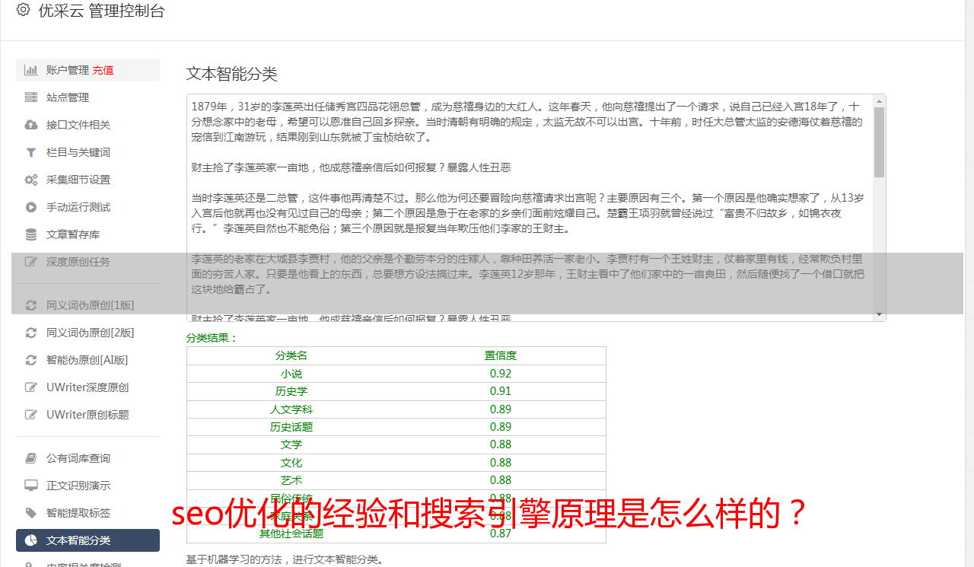Screen dimensions: 974x567
Task: Click the 历史学 category cell
Action: click(291, 391)
